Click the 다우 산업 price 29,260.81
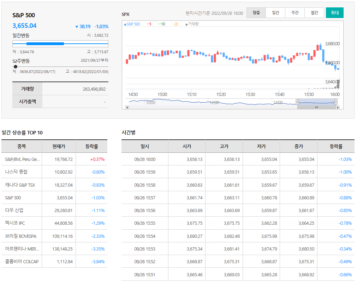Screen dimensions: 357x284 (x=63, y=210)
